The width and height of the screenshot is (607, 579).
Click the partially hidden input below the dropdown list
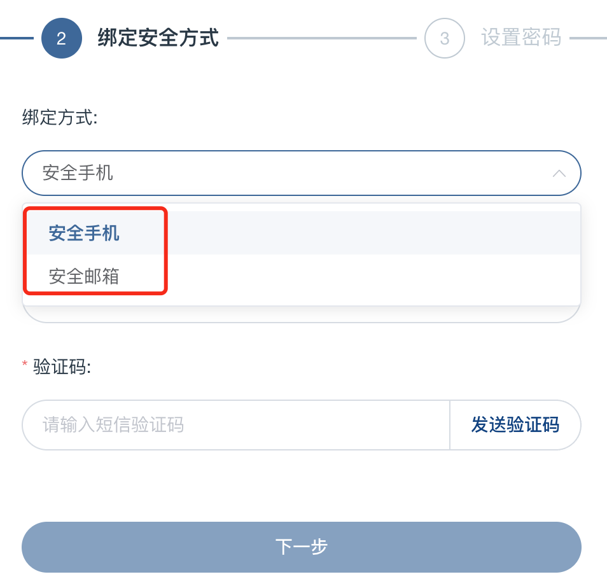(x=301, y=314)
